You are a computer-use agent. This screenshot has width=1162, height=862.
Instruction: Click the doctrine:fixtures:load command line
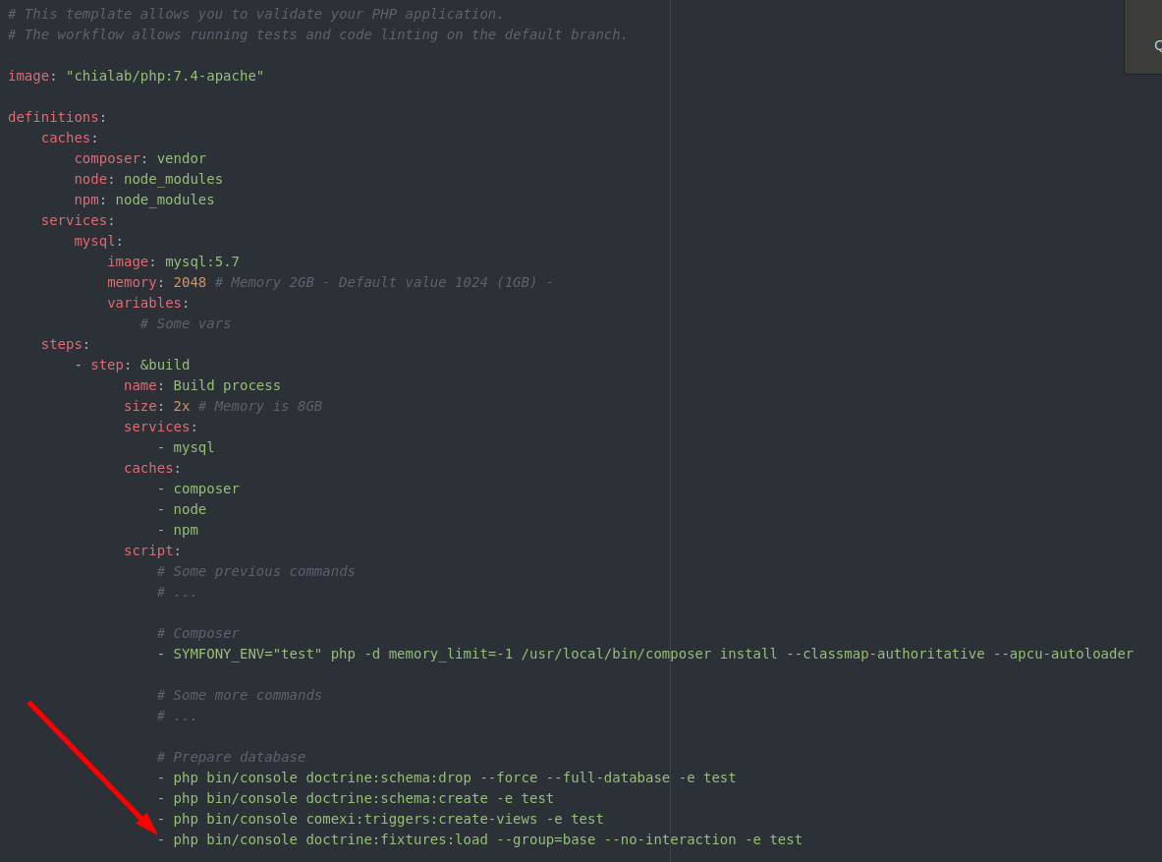(480, 839)
